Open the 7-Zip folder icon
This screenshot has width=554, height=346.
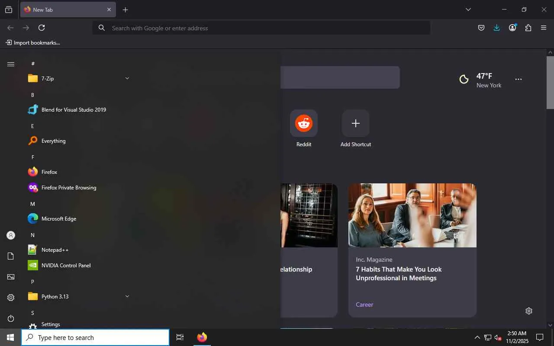[x=33, y=78]
